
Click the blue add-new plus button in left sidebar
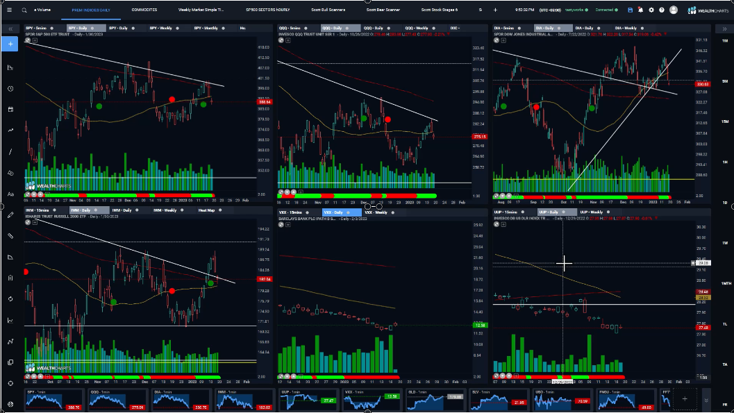coord(10,44)
